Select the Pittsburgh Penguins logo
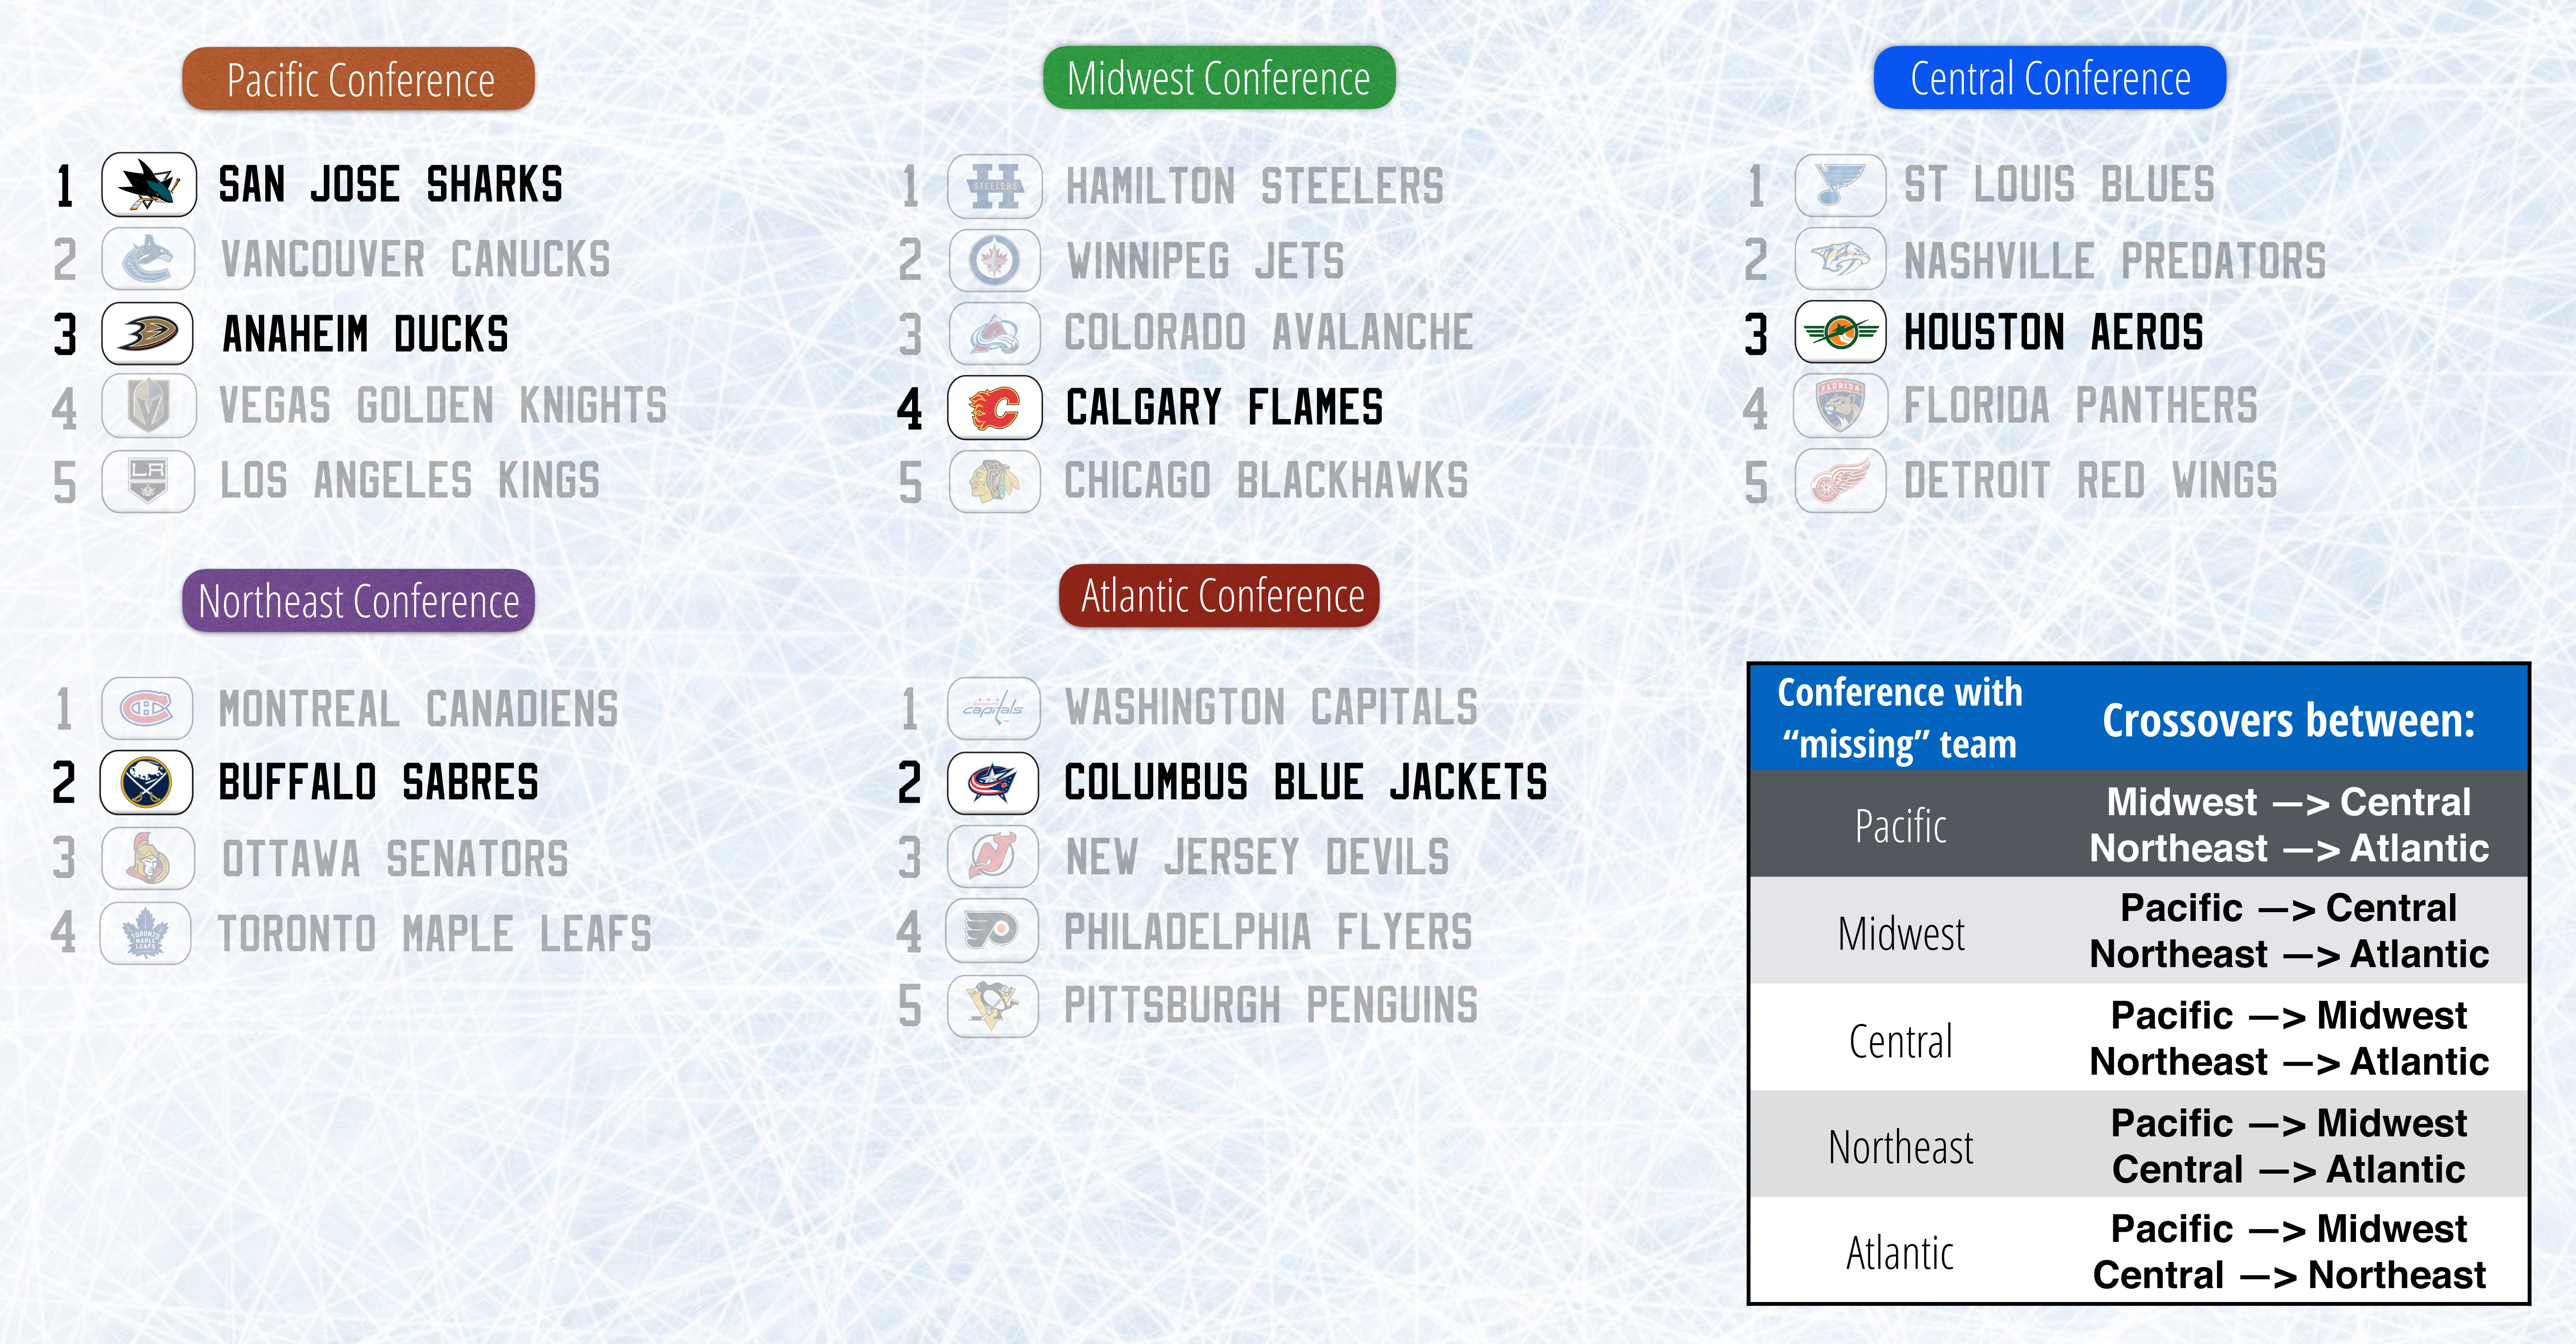Viewport: 2576px width, 1344px height. click(993, 1005)
